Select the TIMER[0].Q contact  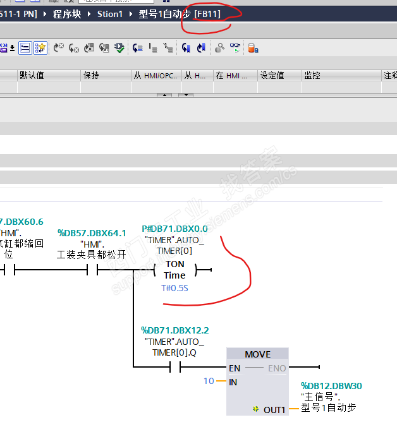pyautogui.click(x=175, y=367)
